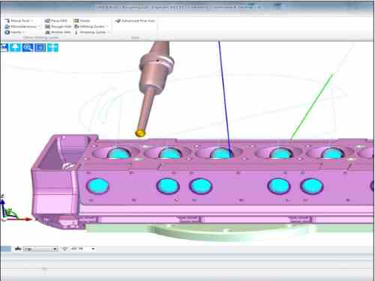The image size is (375, 281).
Task: Click the Verify button in the ribbon
Action: 15,32
